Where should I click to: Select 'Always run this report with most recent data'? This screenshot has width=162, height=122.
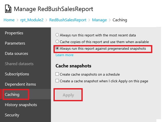57,35
